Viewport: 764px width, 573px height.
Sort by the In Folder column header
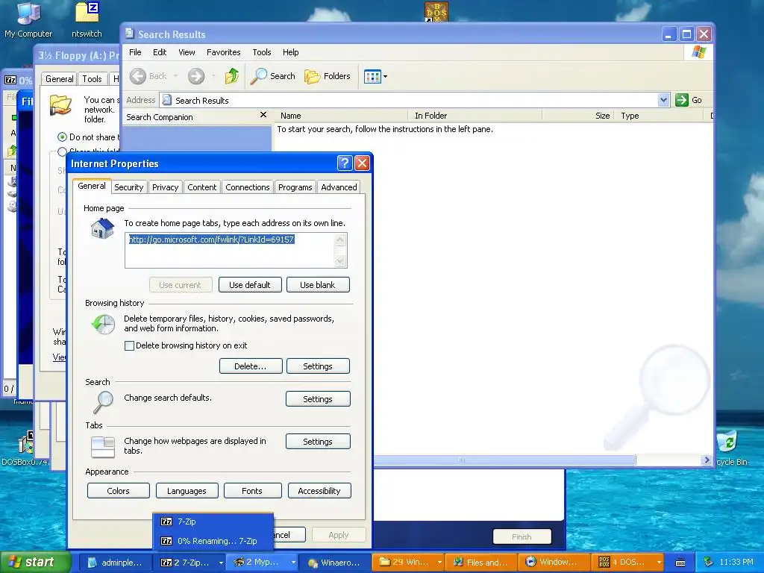click(475, 116)
